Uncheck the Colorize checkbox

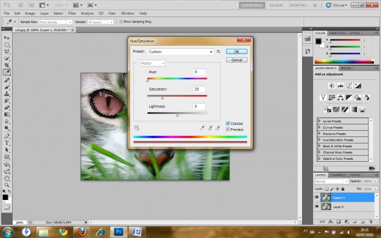(x=228, y=123)
